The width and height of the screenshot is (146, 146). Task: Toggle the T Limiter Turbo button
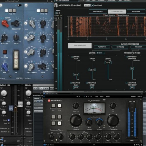pyautogui.click(x=59, y=106)
